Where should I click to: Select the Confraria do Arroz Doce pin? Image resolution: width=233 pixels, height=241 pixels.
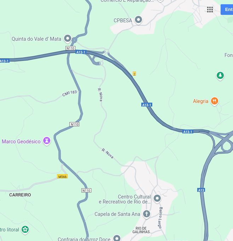point(117,238)
